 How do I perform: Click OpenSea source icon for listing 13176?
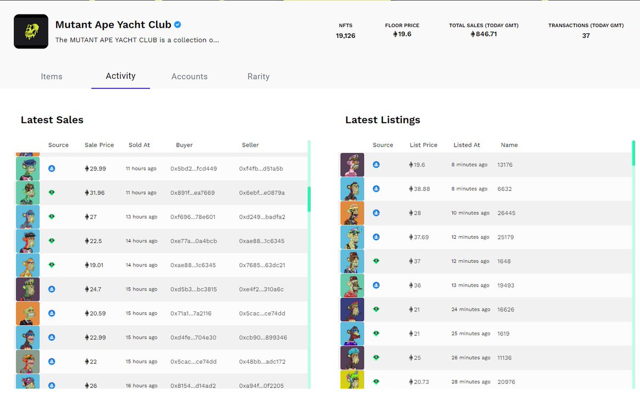tap(376, 165)
